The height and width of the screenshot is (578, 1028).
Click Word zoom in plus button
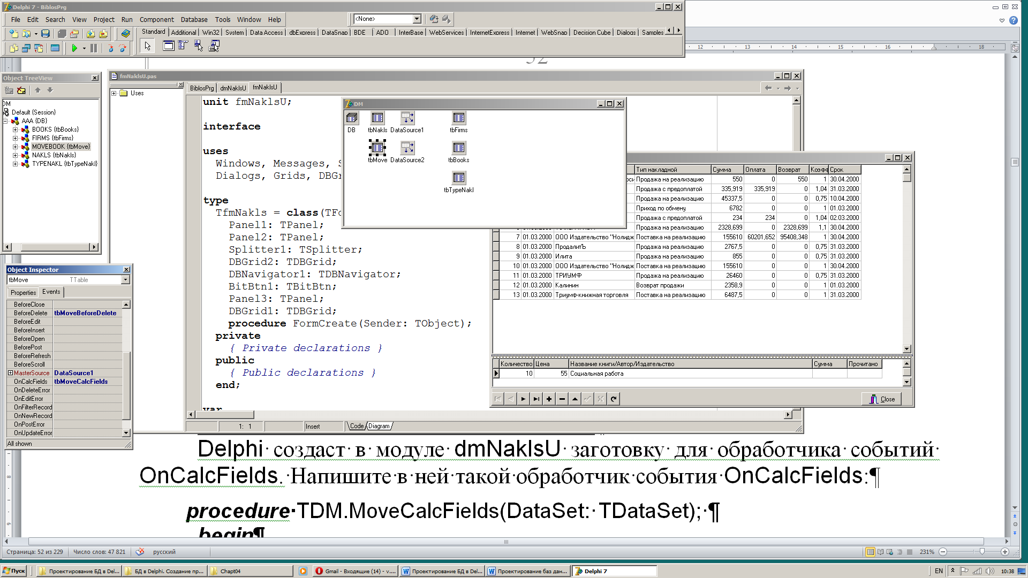tap(1005, 552)
